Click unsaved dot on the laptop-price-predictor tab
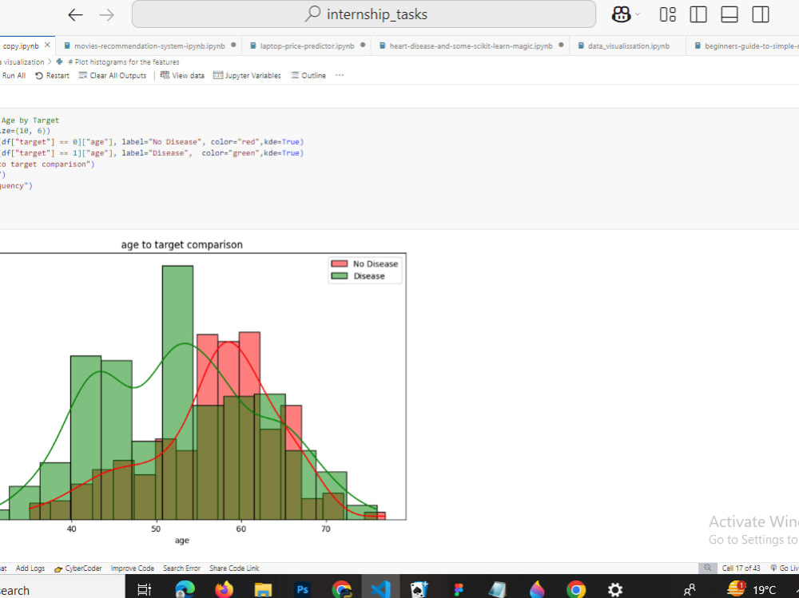Image resolution: width=799 pixels, height=598 pixels. (x=363, y=45)
